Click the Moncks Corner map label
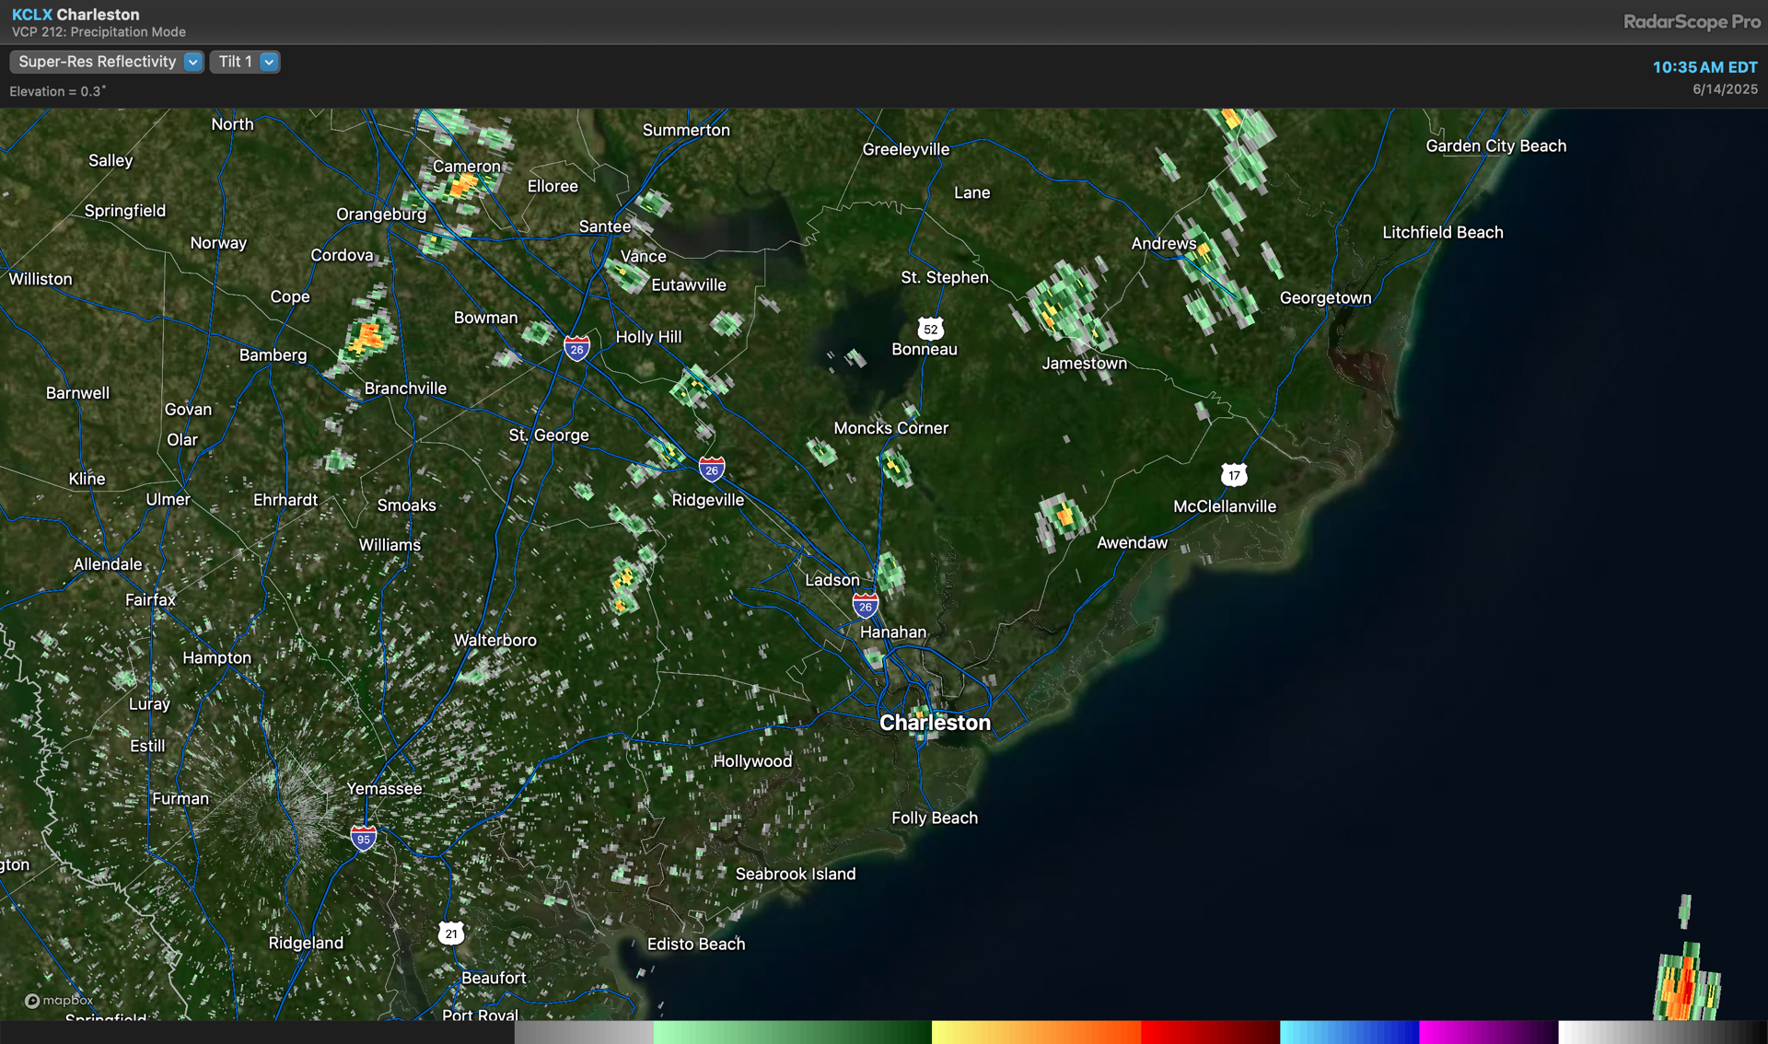The image size is (1768, 1044). pos(890,428)
